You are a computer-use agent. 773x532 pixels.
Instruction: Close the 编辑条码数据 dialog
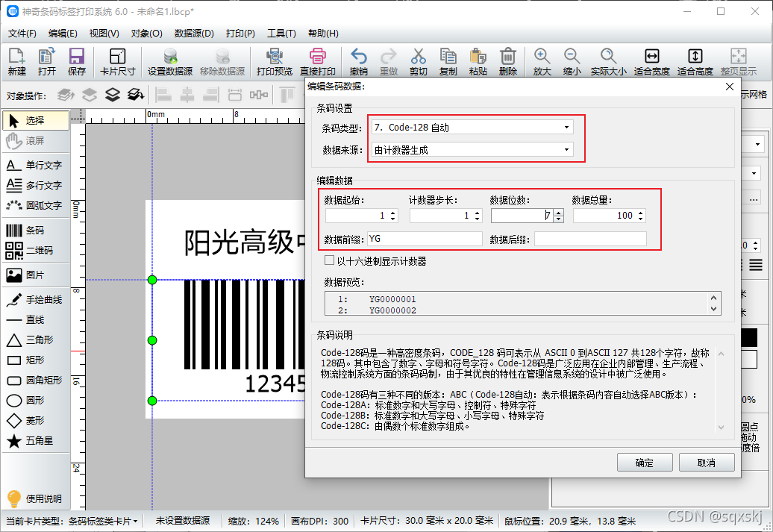coord(730,87)
